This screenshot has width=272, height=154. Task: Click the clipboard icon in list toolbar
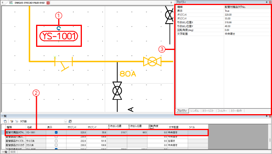[x=5, y=121]
